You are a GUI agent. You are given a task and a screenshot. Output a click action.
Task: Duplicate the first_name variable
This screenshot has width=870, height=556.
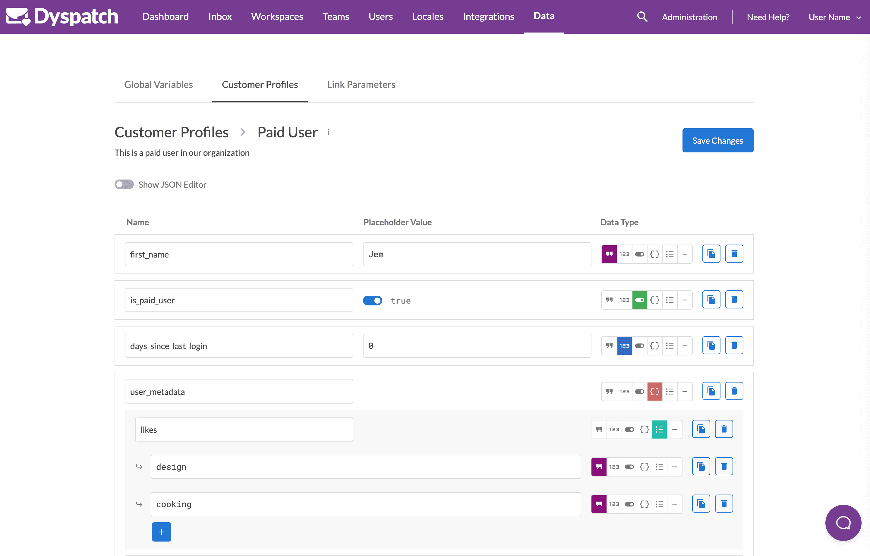coord(711,254)
